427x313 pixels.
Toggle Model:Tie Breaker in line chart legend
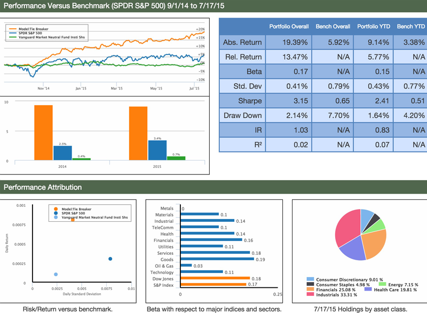[x=31, y=29]
